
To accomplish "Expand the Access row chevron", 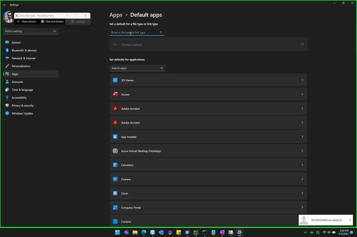I will point(302,94).
